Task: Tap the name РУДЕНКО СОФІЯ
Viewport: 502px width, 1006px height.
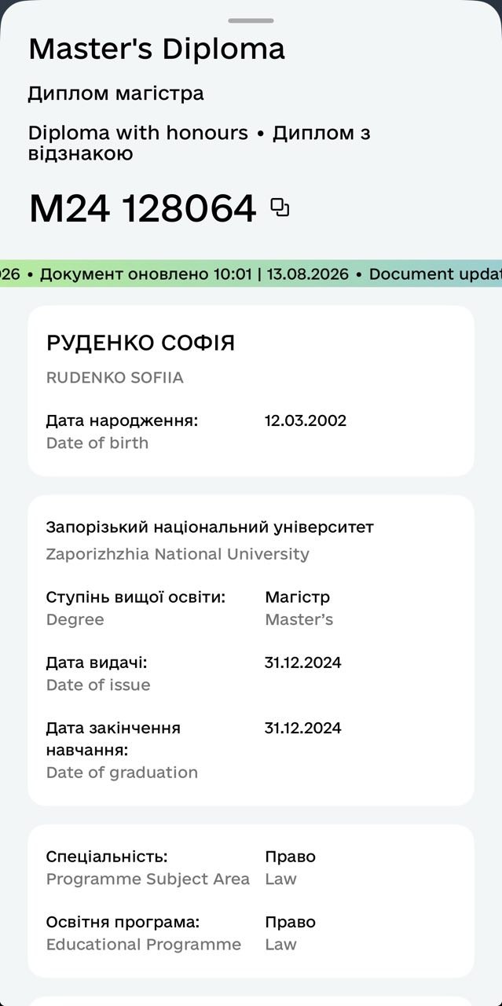Action: [141, 343]
